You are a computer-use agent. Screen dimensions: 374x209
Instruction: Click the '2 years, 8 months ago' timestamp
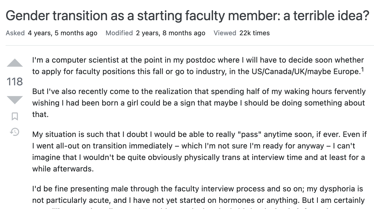coord(171,33)
